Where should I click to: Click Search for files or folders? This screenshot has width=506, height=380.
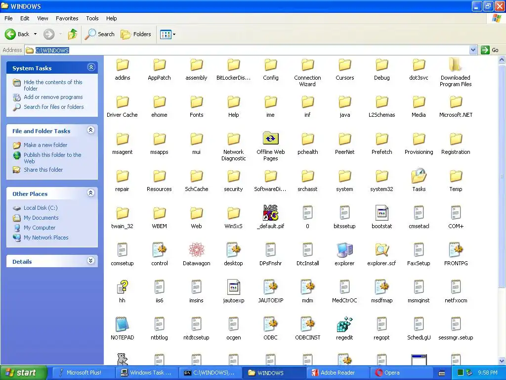(53, 107)
